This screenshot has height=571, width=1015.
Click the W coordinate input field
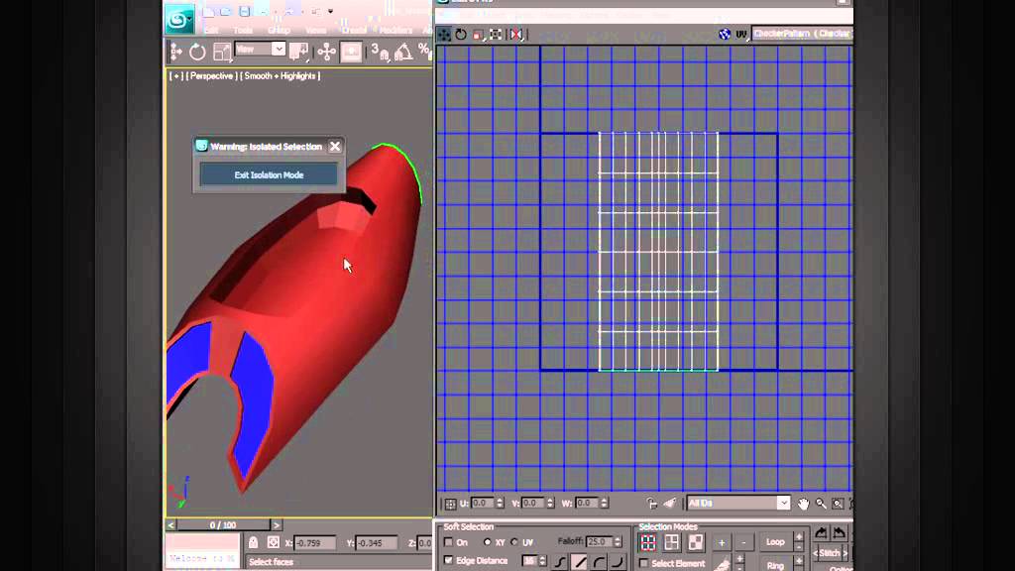[587, 503]
